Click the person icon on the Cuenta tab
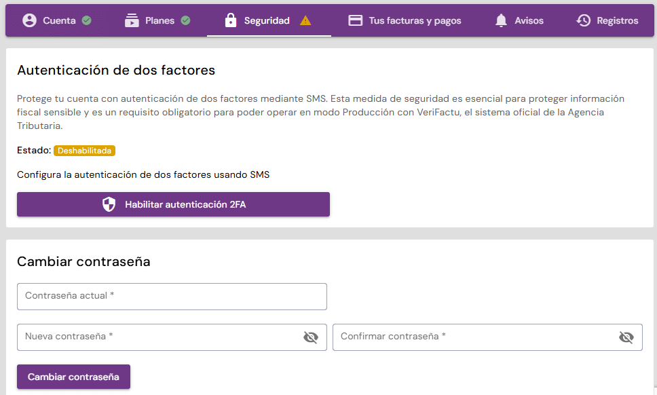The width and height of the screenshot is (657, 395). (29, 20)
